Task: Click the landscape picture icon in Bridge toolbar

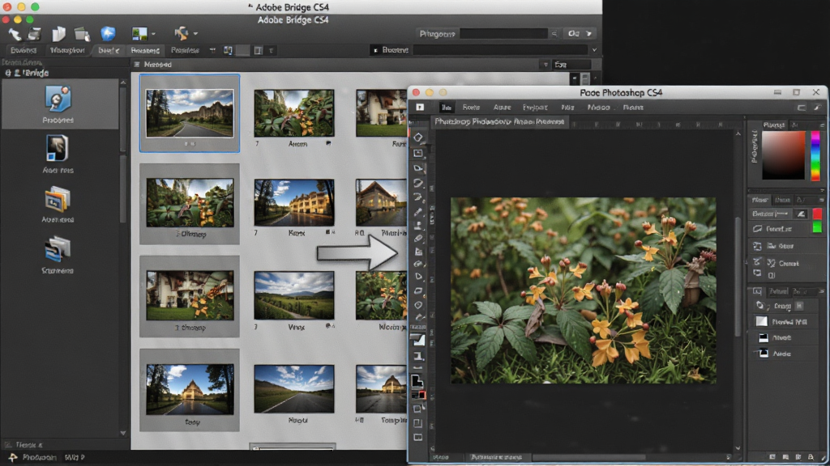Action: click(x=139, y=33)
